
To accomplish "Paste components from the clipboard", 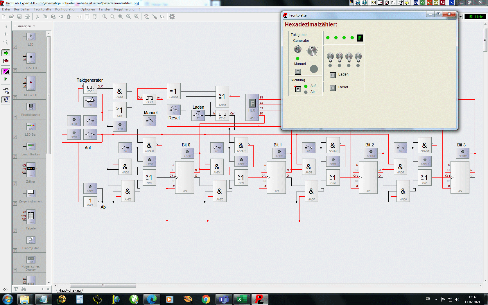I will coord(53,17).
